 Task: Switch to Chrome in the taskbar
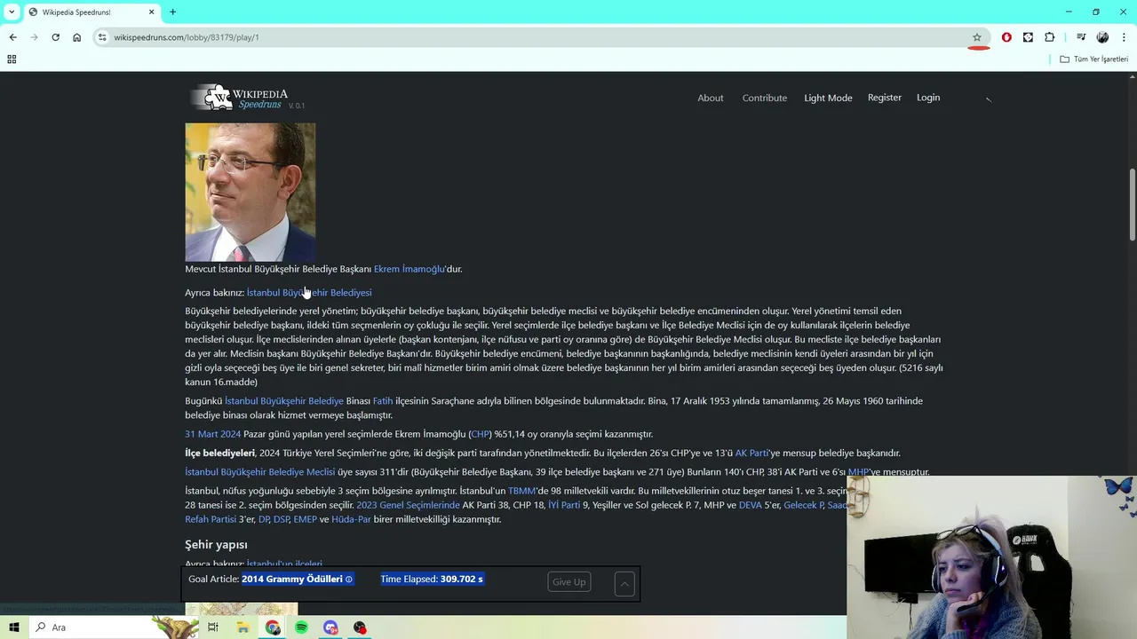[272, 627]
